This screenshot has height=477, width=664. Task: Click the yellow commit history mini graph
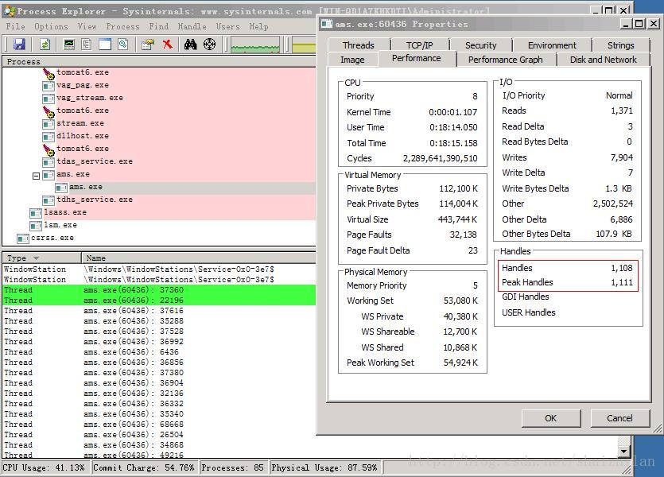304,45
